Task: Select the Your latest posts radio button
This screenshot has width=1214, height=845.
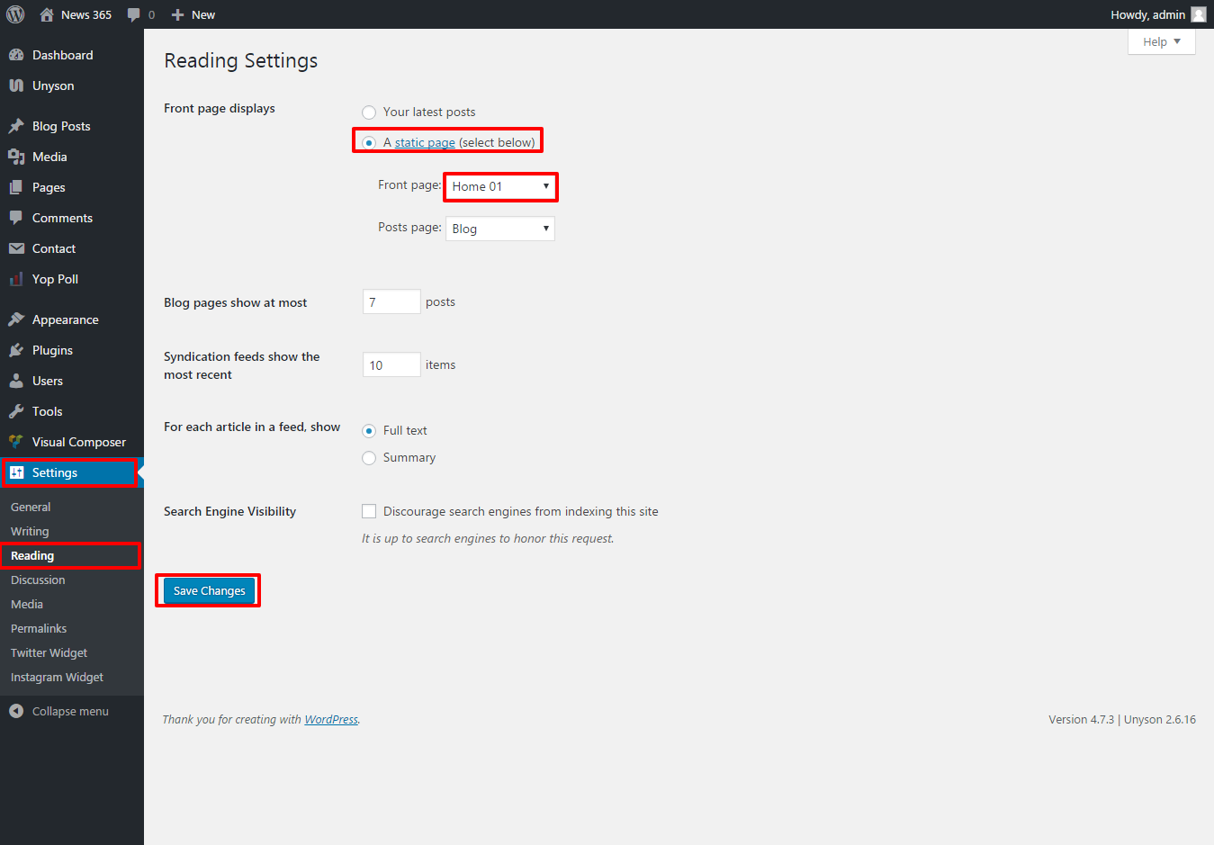Action: click(x=369, y=112)
